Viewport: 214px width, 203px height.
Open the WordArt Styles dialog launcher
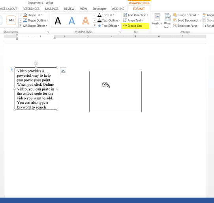120,32
